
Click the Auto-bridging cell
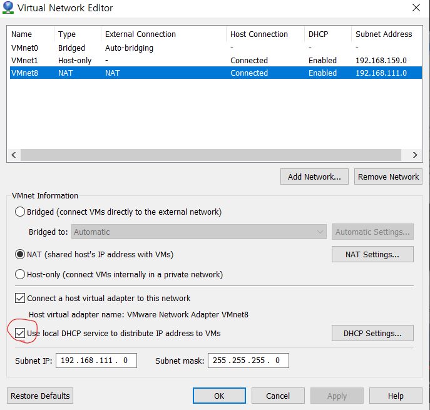(x=129, y=48)
